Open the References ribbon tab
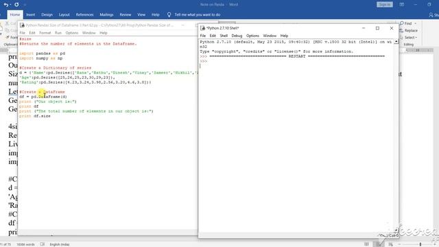 84,14
